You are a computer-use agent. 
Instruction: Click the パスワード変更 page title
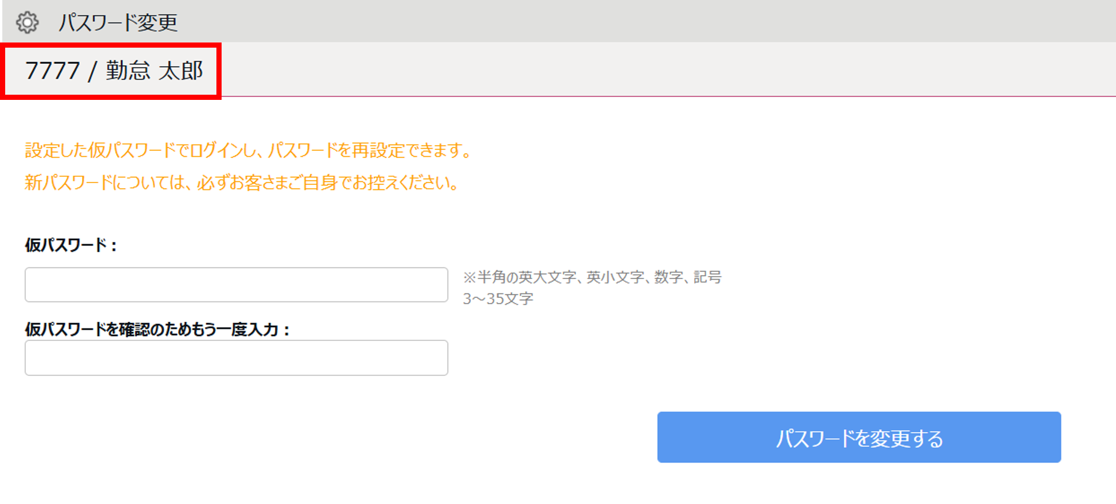118,22
